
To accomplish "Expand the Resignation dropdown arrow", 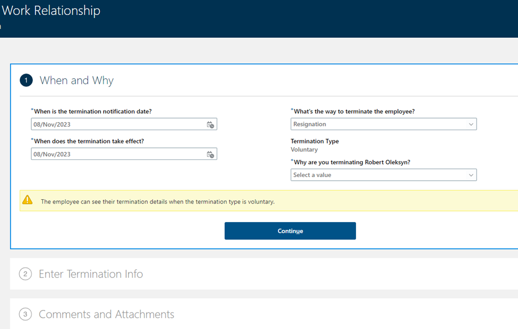I will [x=471, y=124].
